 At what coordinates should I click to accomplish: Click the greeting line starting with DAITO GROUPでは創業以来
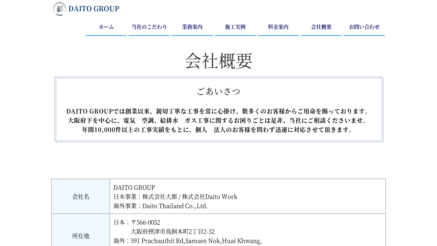coord(218,111)
